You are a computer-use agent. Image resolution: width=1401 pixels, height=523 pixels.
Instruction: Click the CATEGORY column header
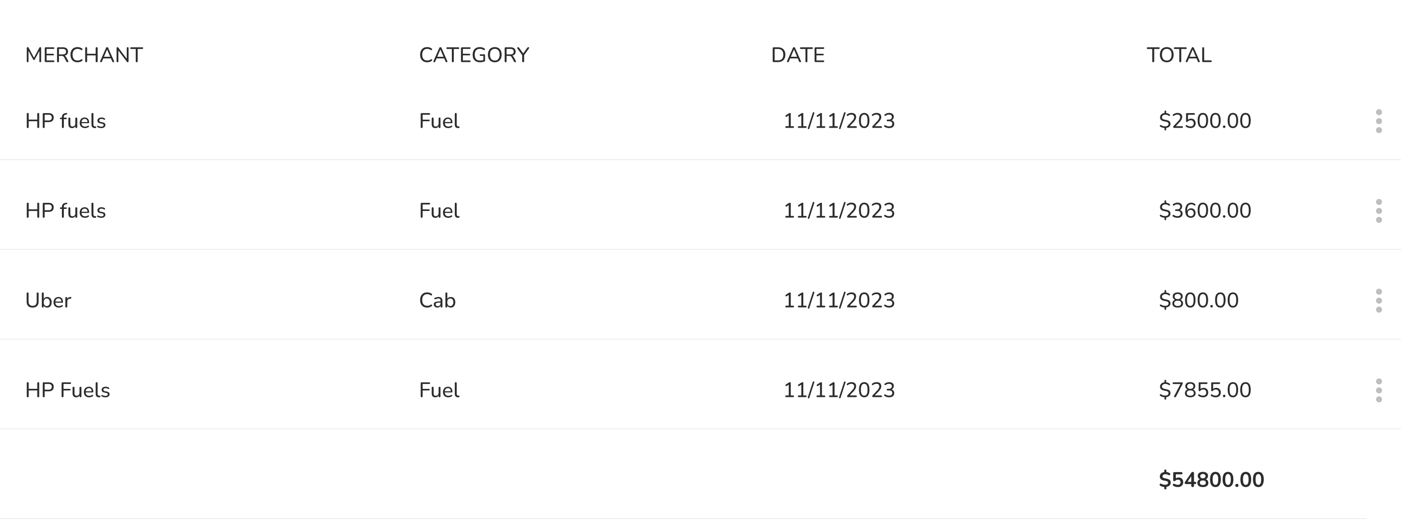point(474,55)
